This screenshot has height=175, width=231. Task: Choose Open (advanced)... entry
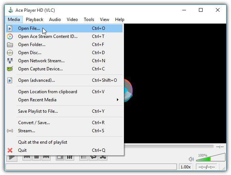click(64, 80)
